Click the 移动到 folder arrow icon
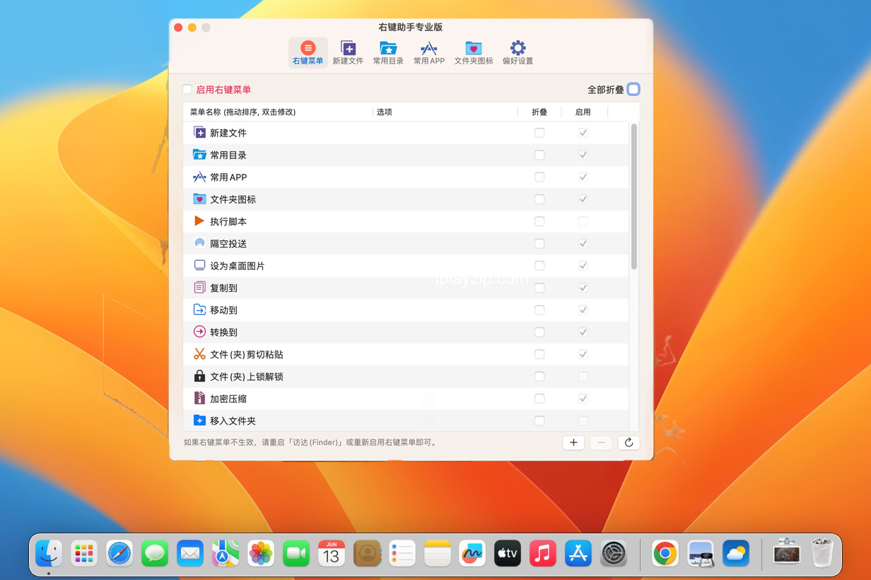 (199, 309)
